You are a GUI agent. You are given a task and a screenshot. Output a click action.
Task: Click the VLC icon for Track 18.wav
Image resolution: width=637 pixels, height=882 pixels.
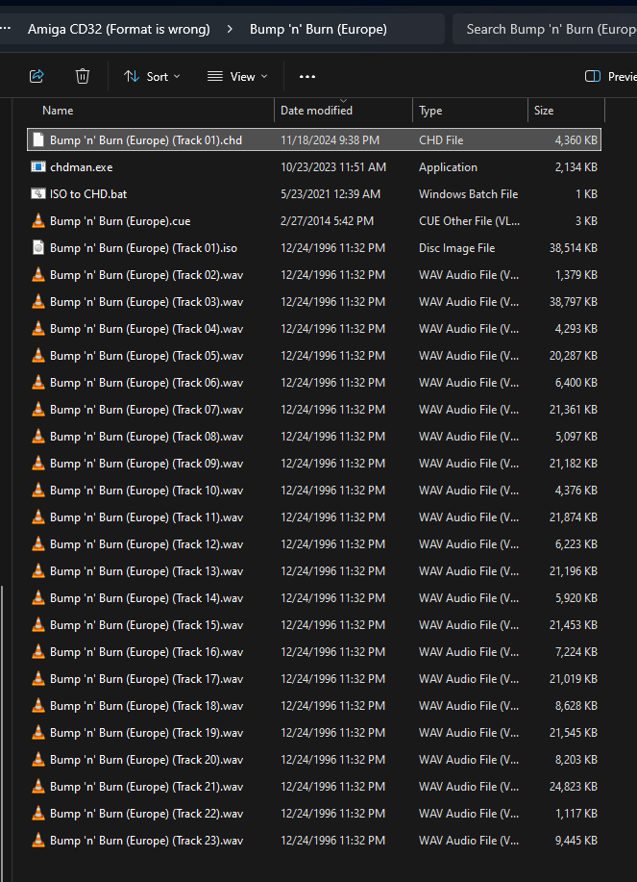[38, 705]
